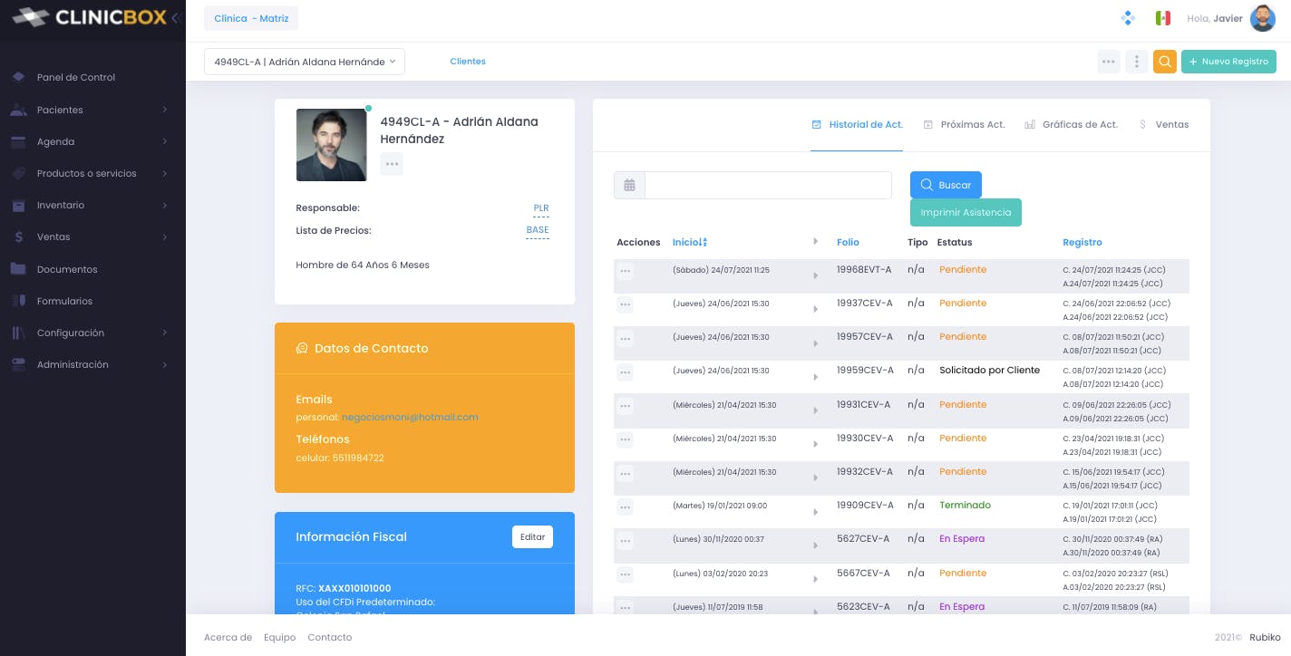Click the Terminado status of 19909CEV-A

[x=965, y=505]
